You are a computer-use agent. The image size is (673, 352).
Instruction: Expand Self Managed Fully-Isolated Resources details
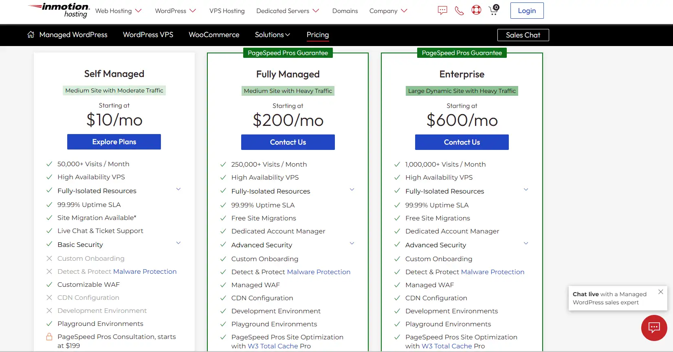(178, 189)
